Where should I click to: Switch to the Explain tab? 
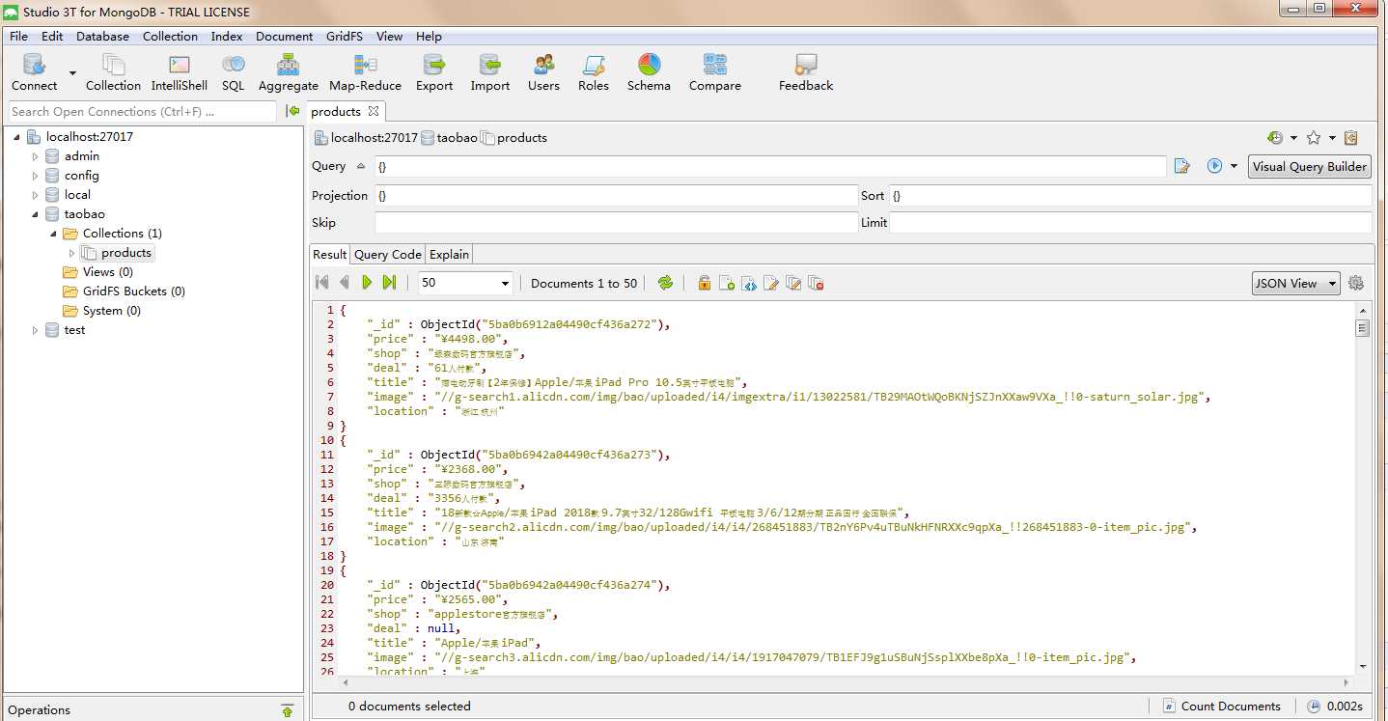(449, 255)
